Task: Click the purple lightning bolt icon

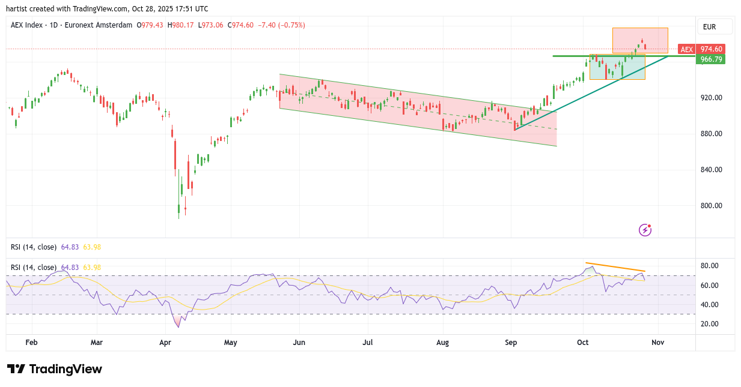Action: tap(645, 229)
